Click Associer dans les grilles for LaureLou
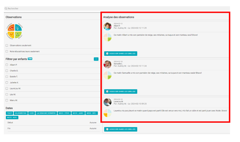Viewport: 240px width, 142px height. click(x=121, y=129)
